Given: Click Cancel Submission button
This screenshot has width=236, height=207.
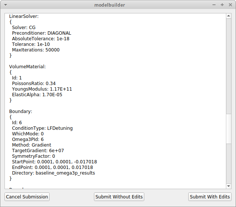Looking at the screenshot, I should (27, 197).
